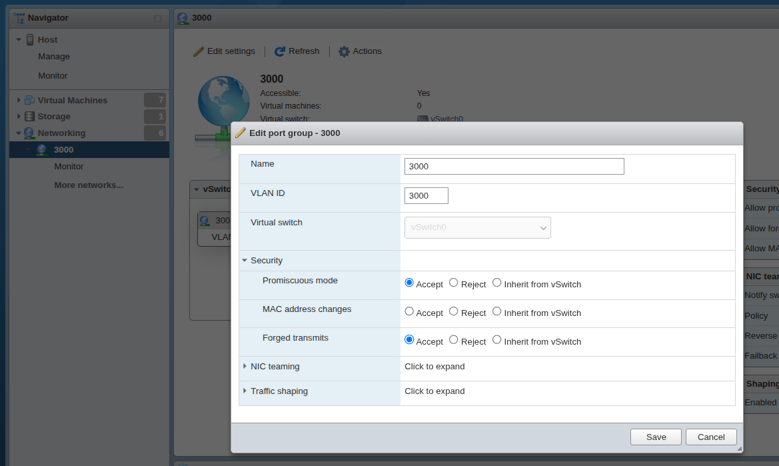
Task: Open Monitor under the 3000 network
Action: coord(69,167)
